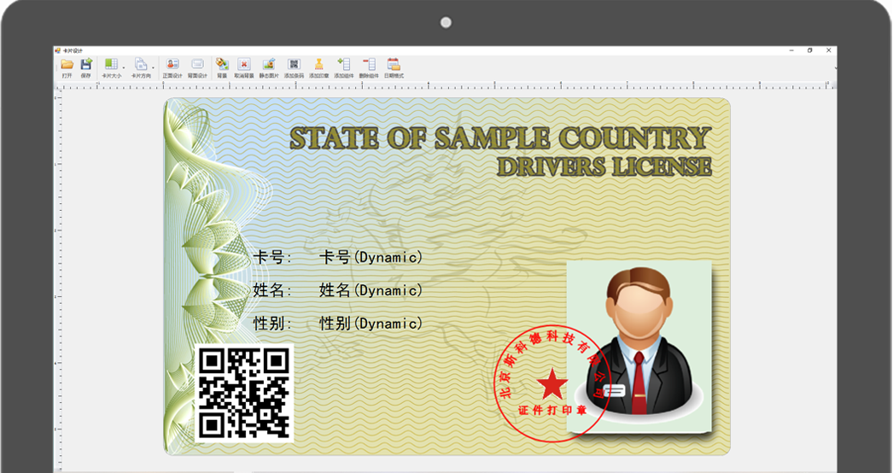Select the person photo on the card
893x473 pixels.
[x=639, y=347]
